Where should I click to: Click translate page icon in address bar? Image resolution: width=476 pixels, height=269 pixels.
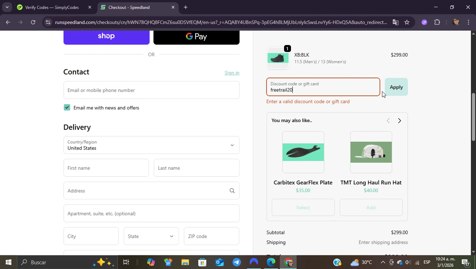click(395, 22)
